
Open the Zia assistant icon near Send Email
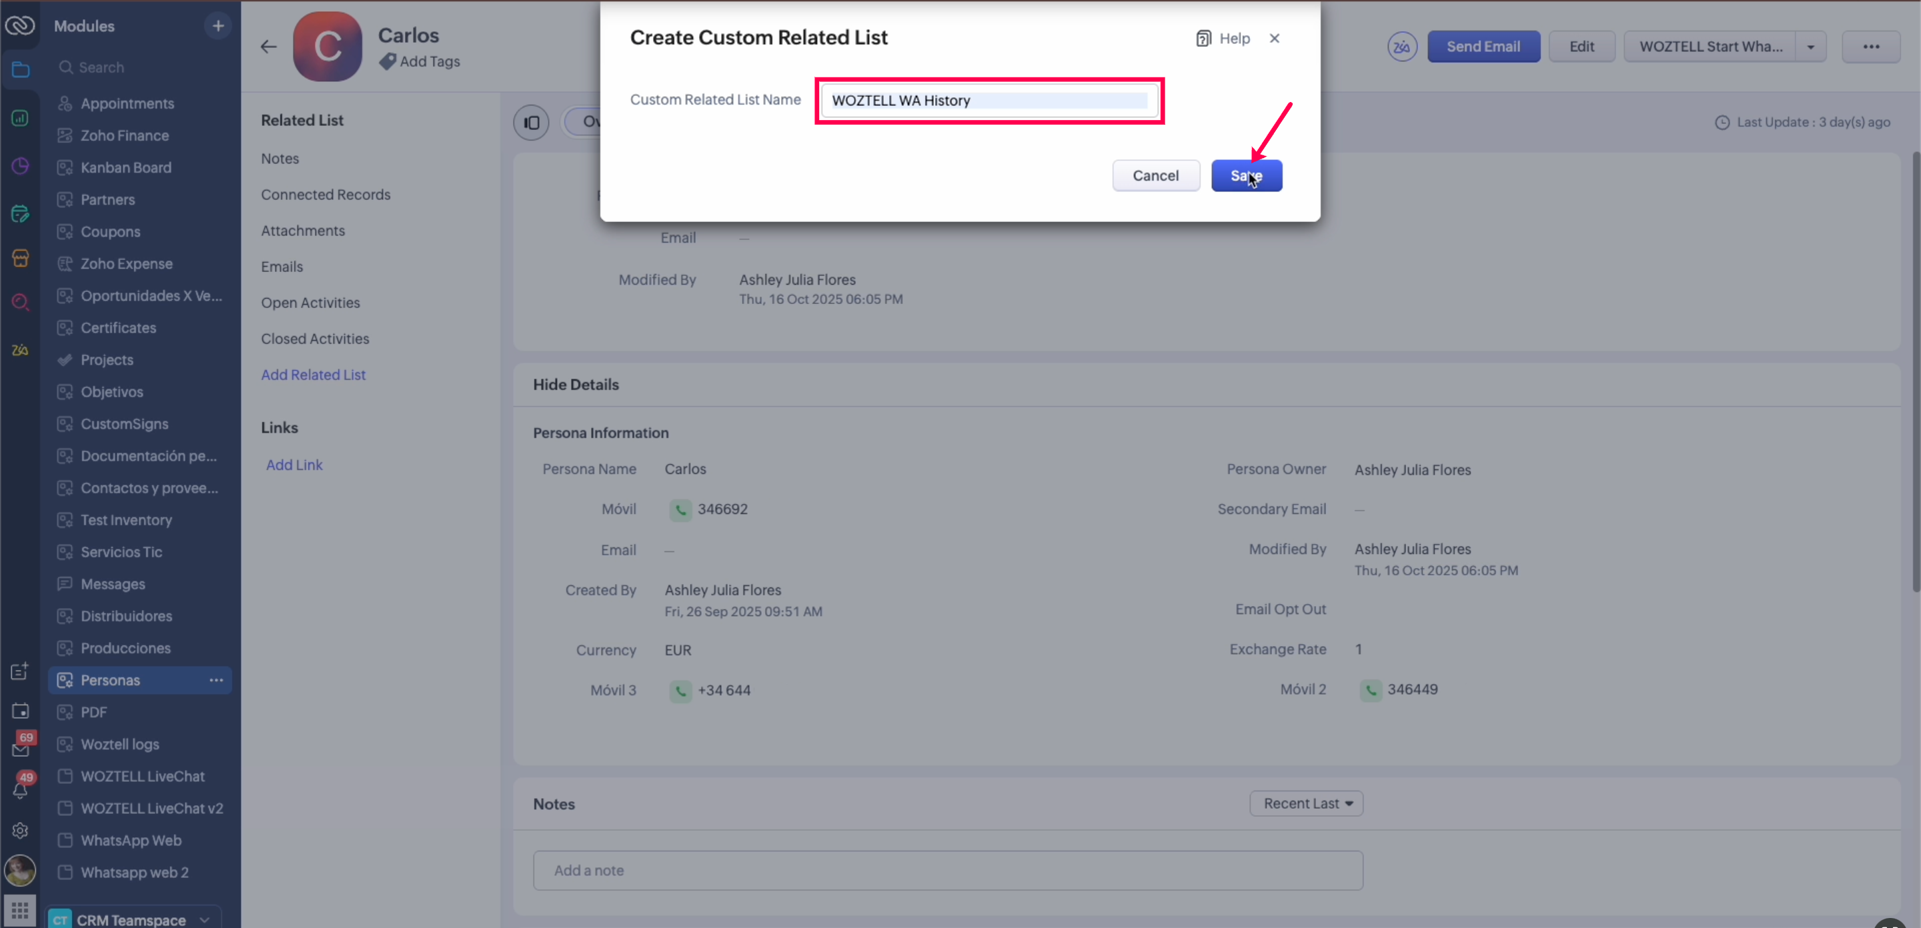click(1401, 47)
